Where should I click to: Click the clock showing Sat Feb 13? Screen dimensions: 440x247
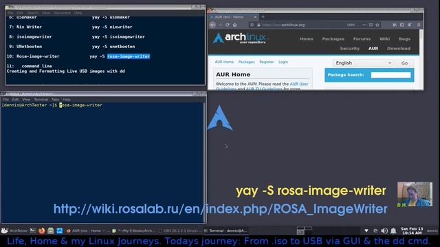pos(412,231)
